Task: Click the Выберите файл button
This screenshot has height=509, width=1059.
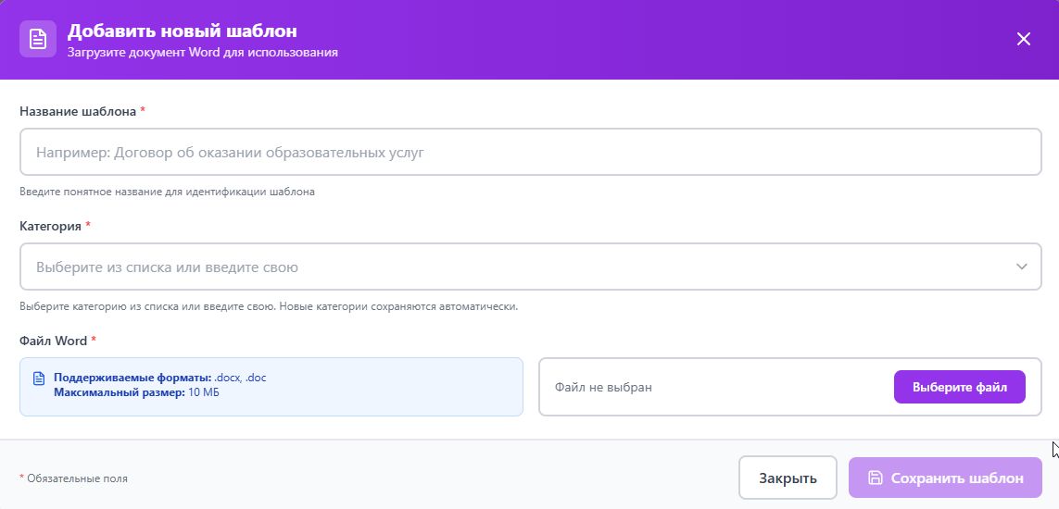Action: 959,387
